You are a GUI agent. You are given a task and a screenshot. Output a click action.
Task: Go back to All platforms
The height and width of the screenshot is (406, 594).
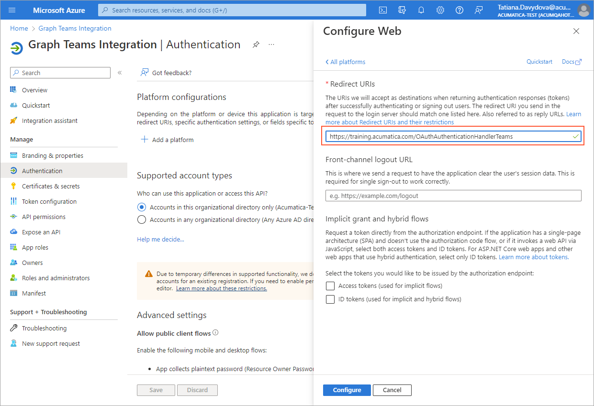345,62
